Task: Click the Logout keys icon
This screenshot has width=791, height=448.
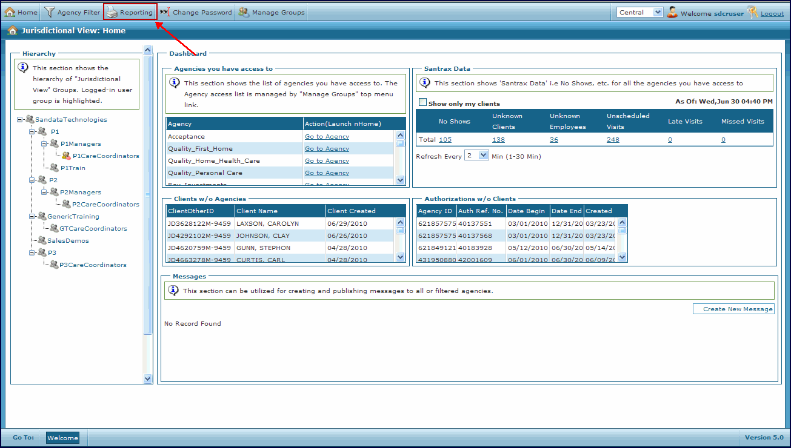Action: tap(752, 12)
